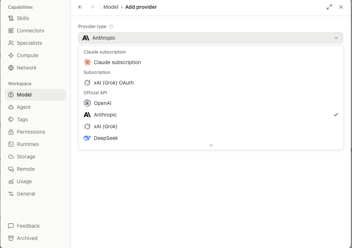
Task: Open the Provider type dropdown showing Anthropic
Action: point(211,38)
